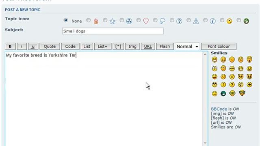Viewport: 260px width, 146px height.
Task: Select radio button for yellow smiley topic icon
Action: [x=222, y=20]
